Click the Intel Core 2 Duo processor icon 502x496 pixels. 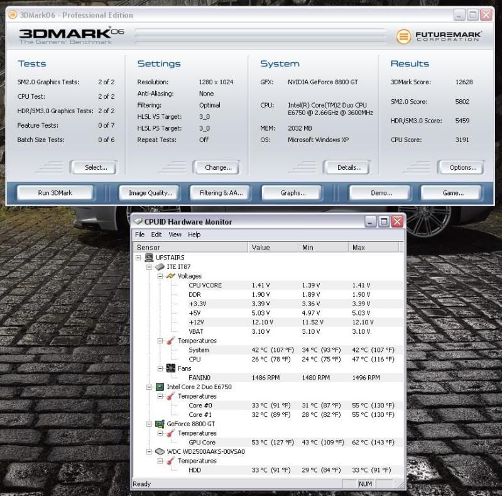(x=160, y=387)
